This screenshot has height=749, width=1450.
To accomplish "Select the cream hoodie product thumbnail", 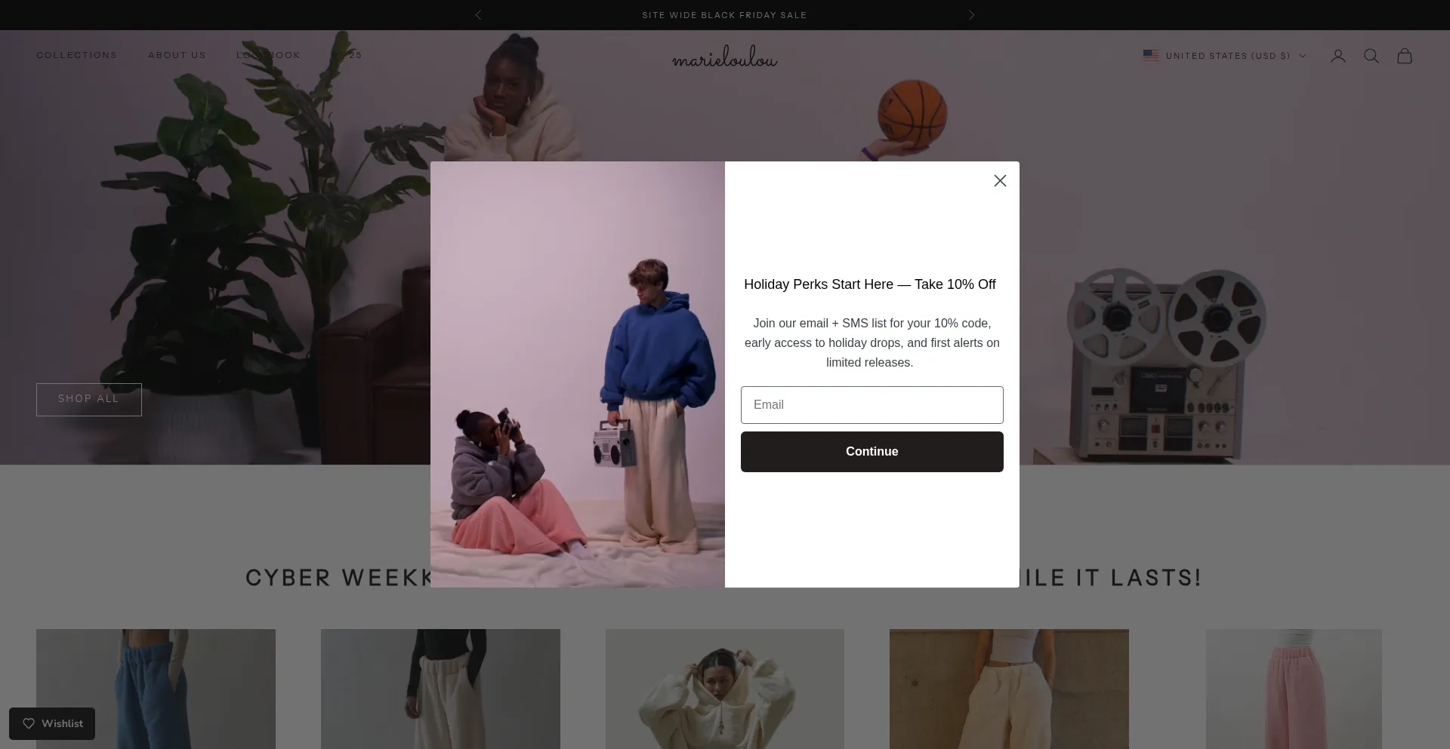I will point(724,689).
